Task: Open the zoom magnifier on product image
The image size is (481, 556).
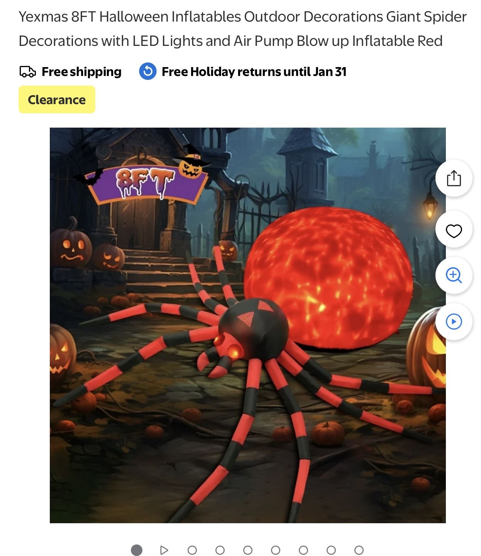Action: point(454,275)
